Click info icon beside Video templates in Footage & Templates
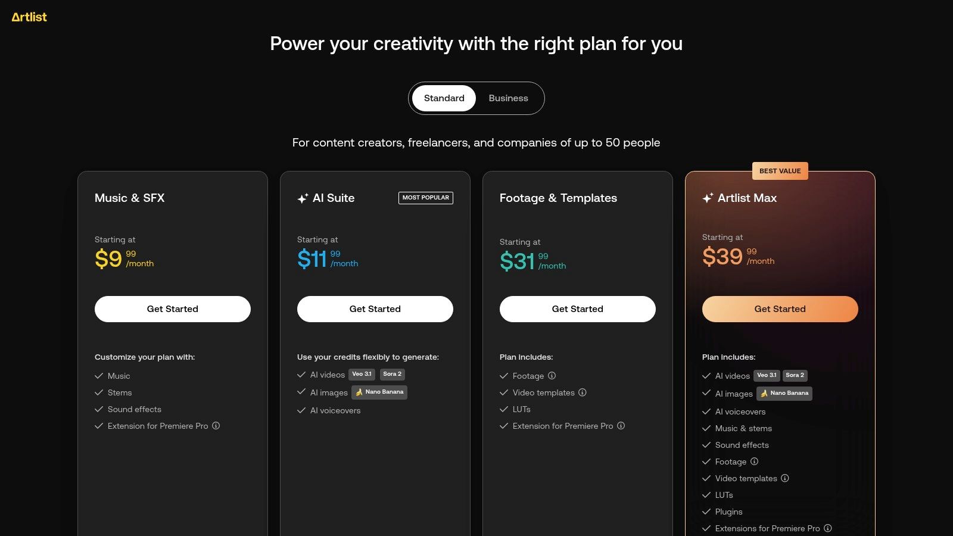The image size is (953, 536). (x=583, y=392)
